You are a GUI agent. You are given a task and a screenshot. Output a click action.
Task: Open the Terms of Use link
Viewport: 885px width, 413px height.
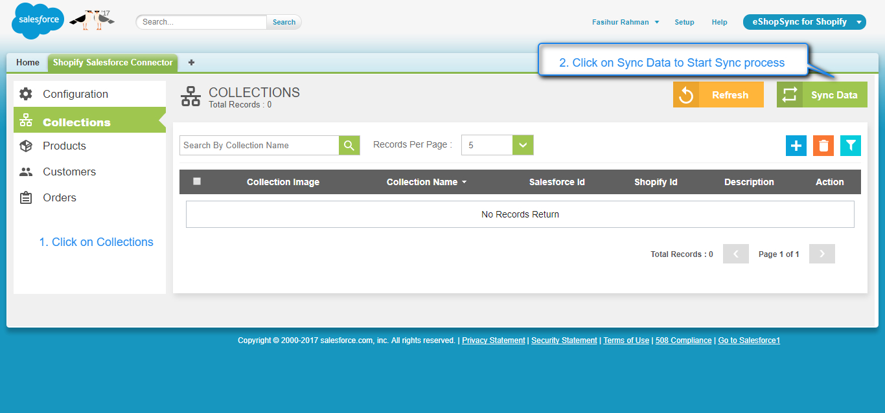click(626, 340)
